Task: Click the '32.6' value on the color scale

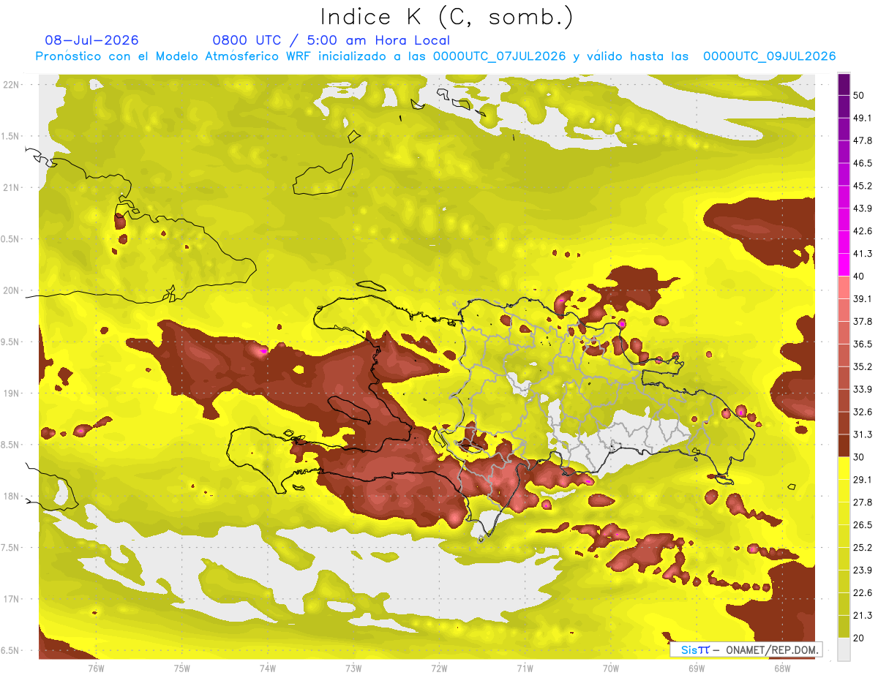Action: click(x=863, y=412)
